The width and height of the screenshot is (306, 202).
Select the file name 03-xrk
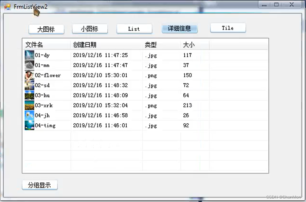44,105
